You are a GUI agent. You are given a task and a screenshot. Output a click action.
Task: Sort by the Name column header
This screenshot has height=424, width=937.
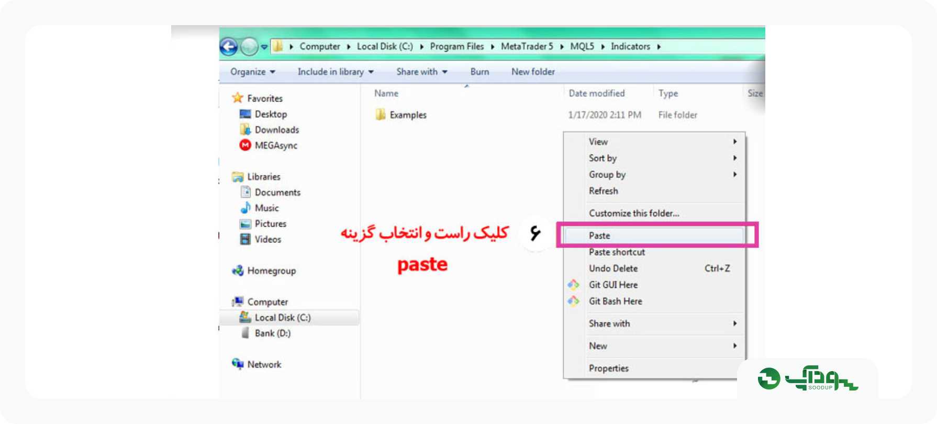386,93
